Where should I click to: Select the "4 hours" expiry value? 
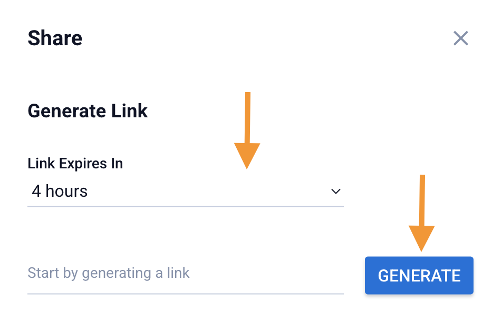coord(60,192)
